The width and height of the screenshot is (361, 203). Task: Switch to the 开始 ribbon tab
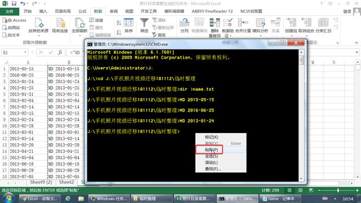[x=28, y=11]
